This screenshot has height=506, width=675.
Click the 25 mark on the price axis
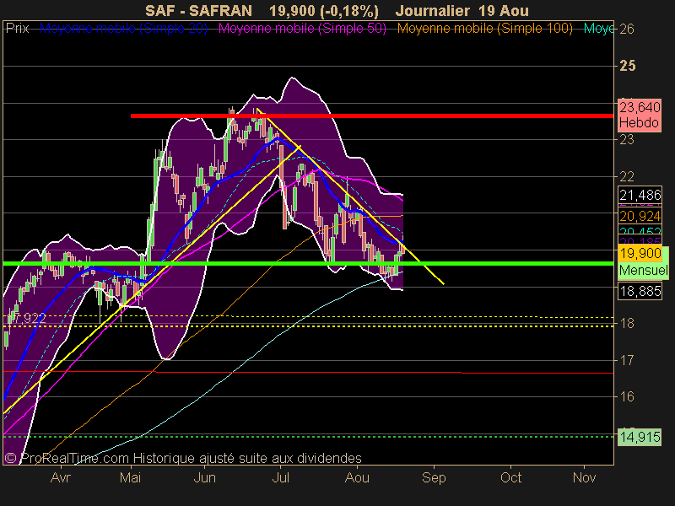[627, 66]
